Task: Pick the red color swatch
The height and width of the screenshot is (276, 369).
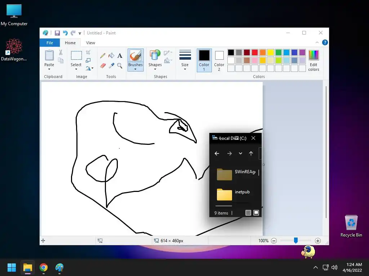Action: tap(255, 52)
